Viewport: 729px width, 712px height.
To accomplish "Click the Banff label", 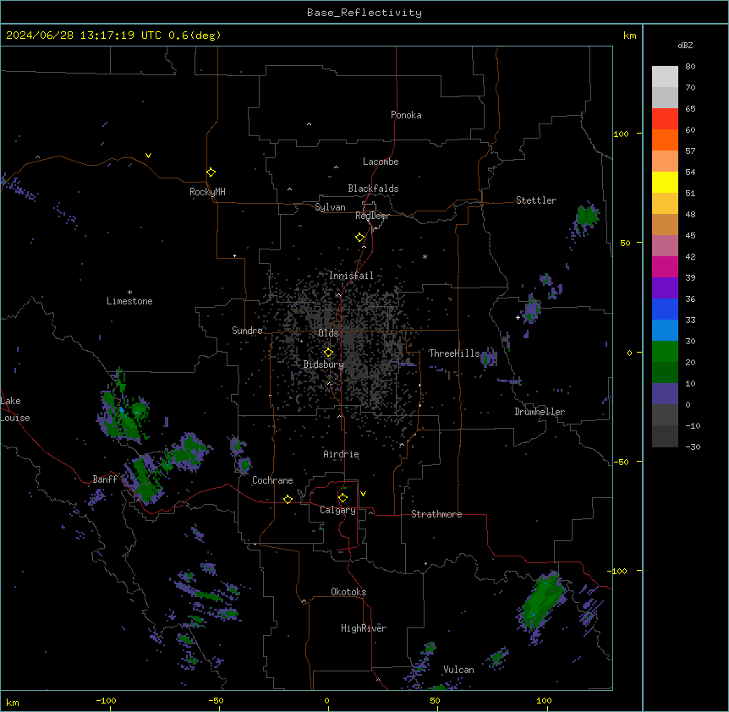I will (x=105, y=479).
